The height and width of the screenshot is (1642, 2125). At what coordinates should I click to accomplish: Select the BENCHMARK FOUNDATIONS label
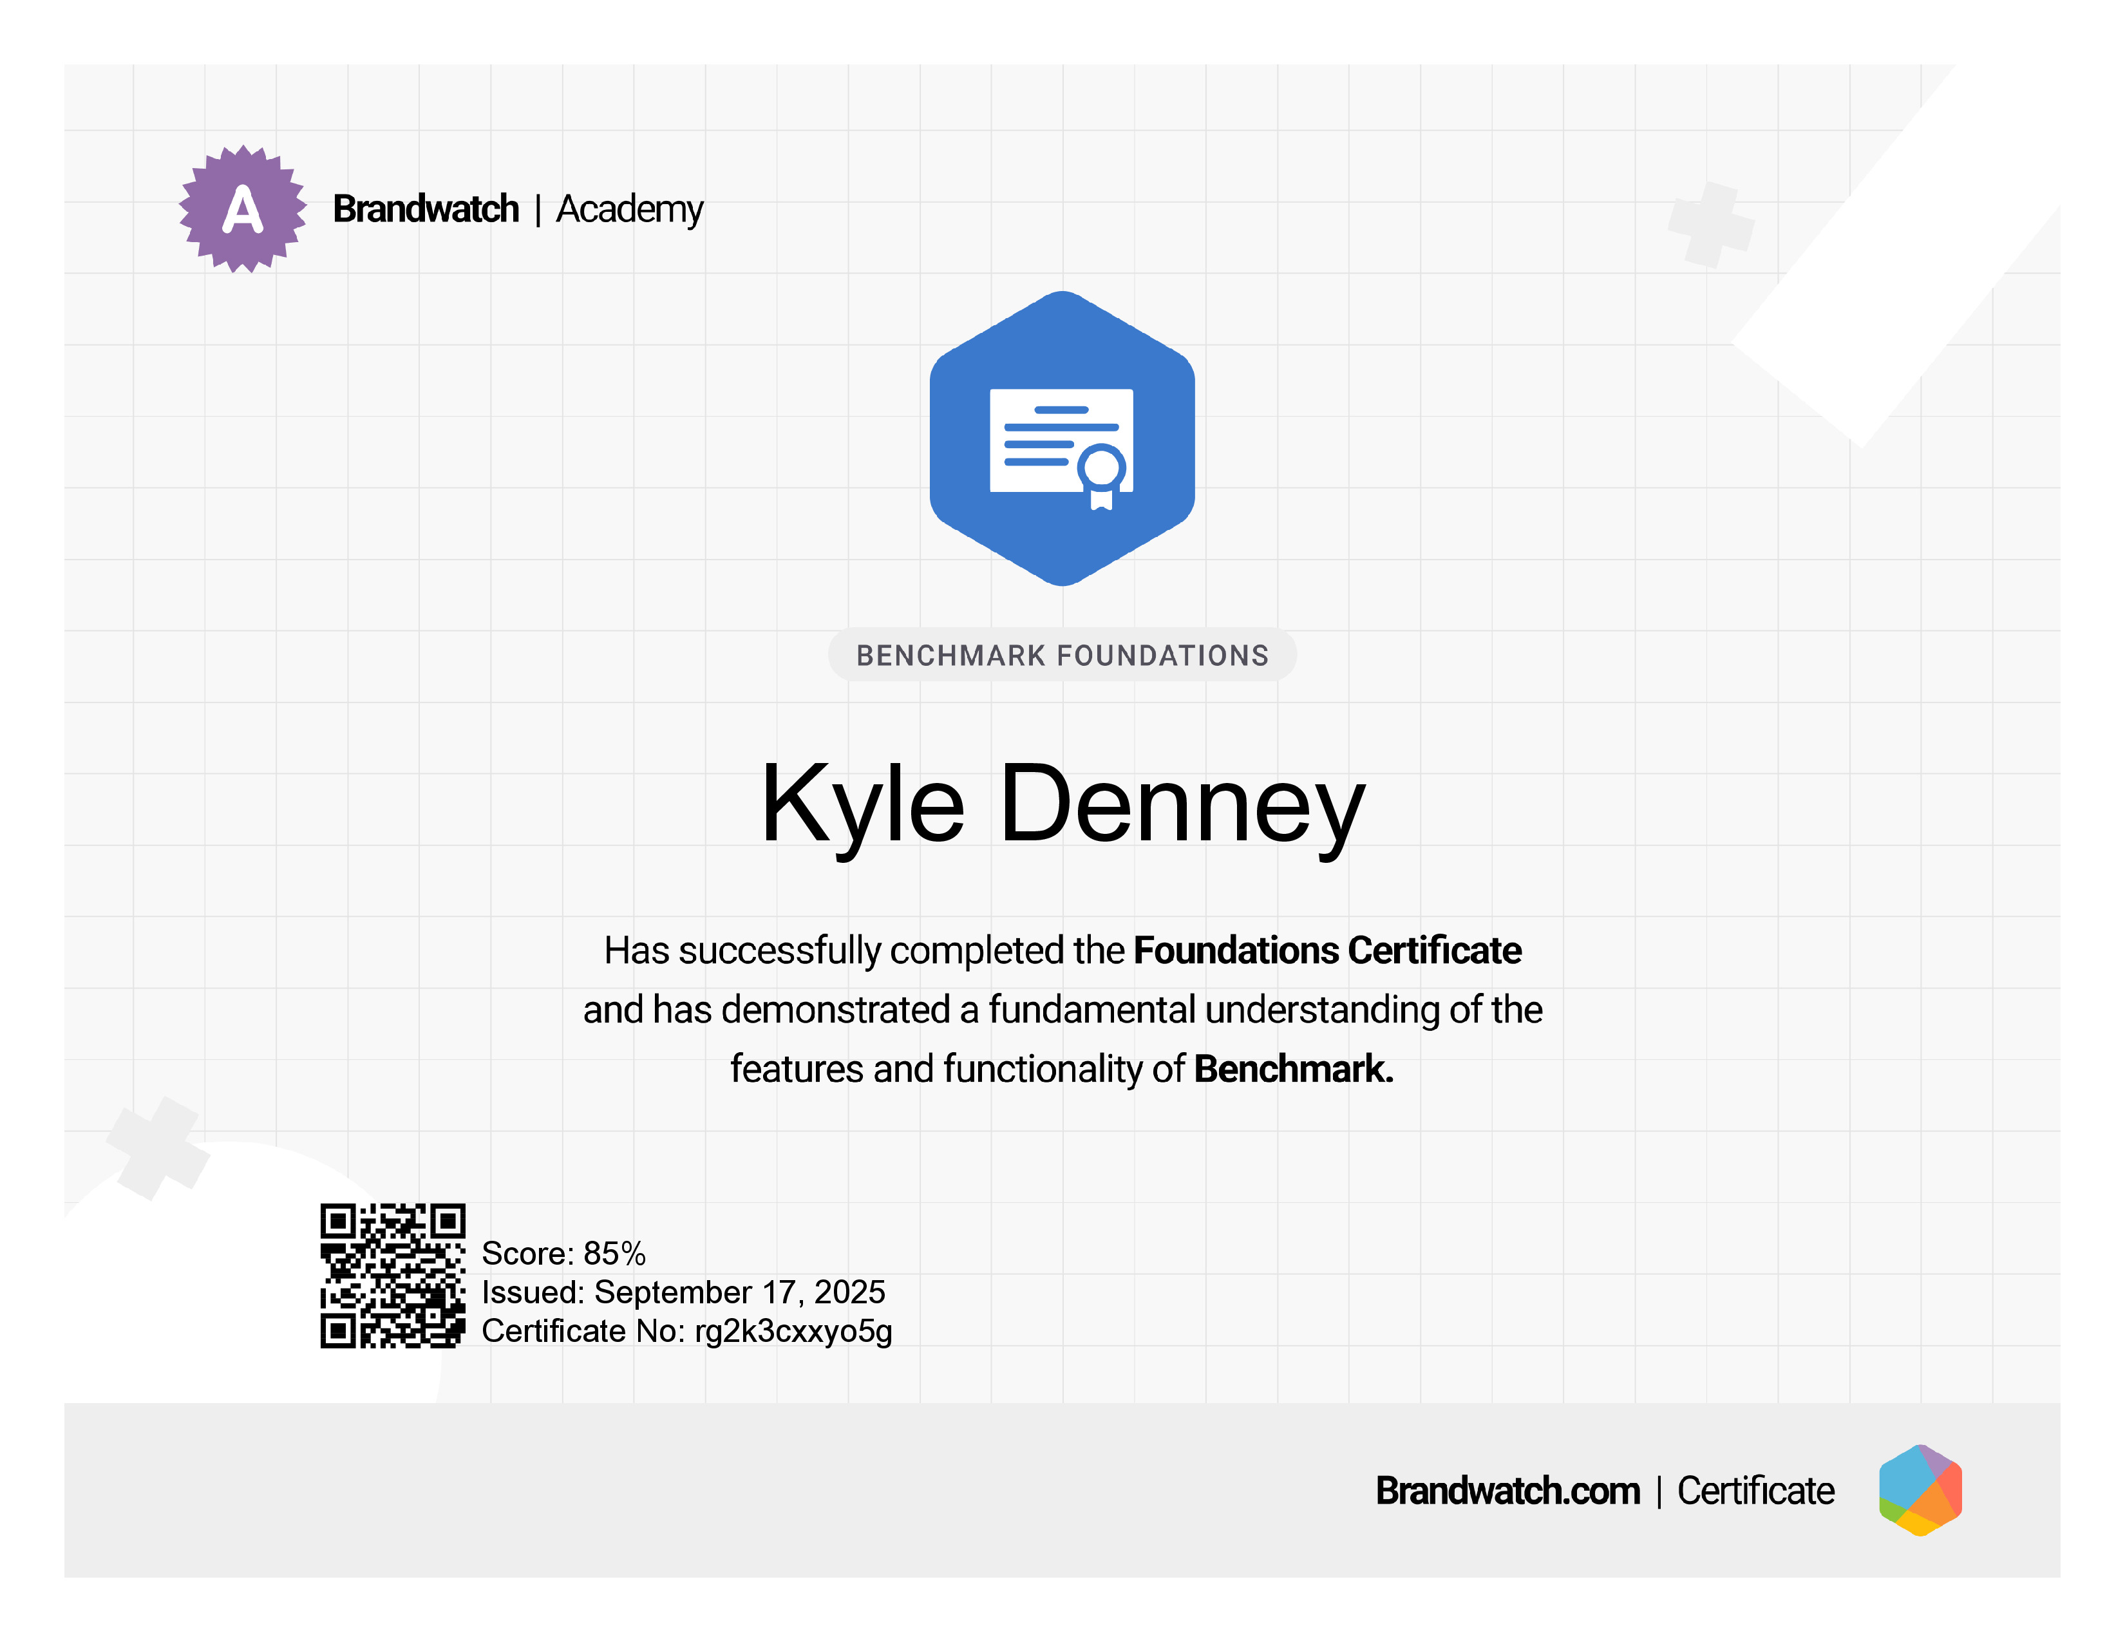tap(1062, 656)
